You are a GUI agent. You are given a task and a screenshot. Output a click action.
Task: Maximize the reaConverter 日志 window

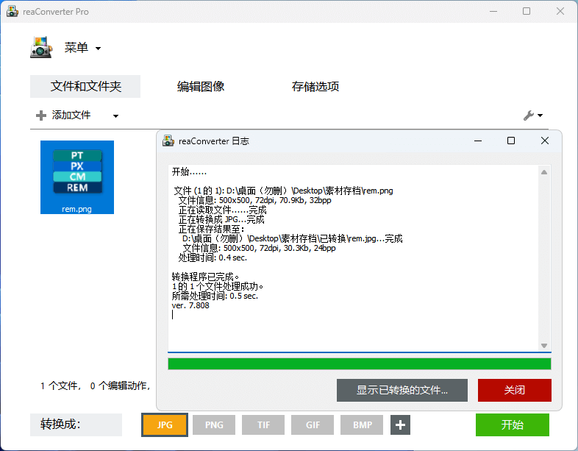(x=511, y=141)
